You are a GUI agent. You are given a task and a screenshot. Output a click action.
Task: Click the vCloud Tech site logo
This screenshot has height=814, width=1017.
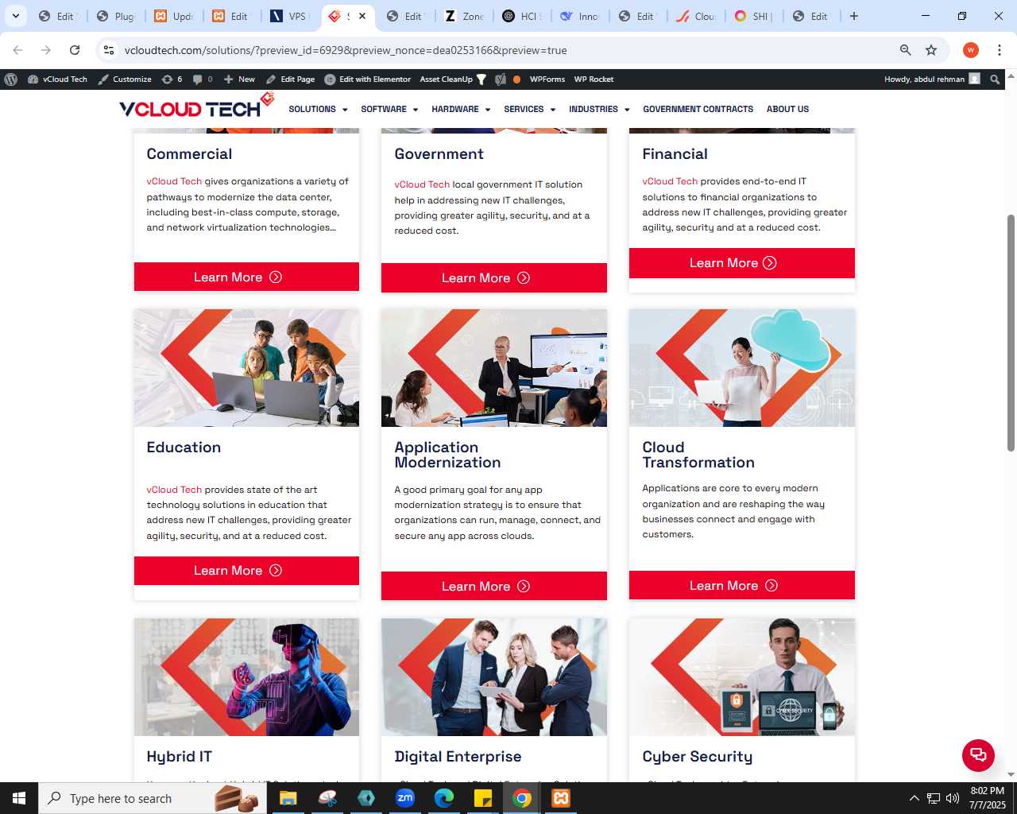[x=196, y=107]
